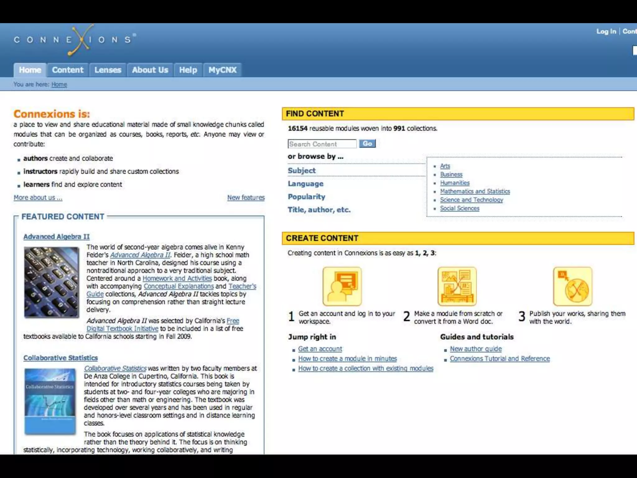Screen dimensions: 637x478
Task: Switch to the Content tab
Action: 67,70
